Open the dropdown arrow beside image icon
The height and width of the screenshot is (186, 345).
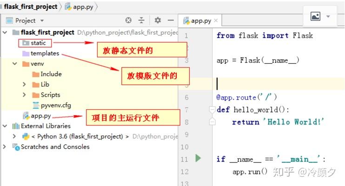tap(328, 17)
